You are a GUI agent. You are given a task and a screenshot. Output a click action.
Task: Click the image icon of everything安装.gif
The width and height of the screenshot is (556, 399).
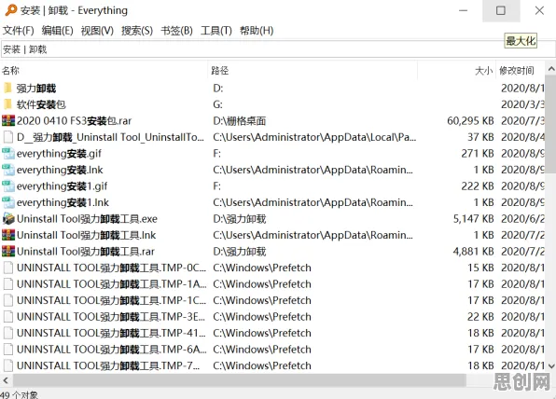8,154
